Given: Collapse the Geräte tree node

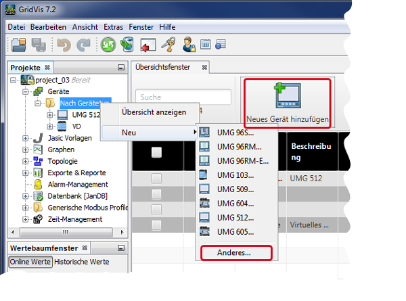Looking at the screenshot, I should click(26, 91).
